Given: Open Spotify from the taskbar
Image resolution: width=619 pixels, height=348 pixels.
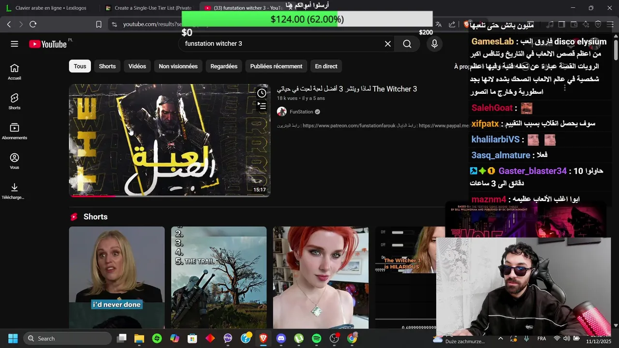Looking at the screenshot, I should pos(317,338).
